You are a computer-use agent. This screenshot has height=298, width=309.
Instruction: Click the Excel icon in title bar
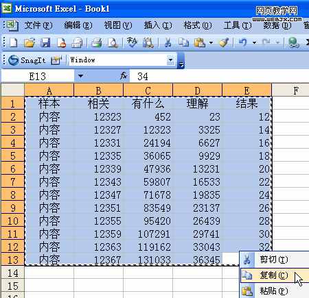pos(7,8)
